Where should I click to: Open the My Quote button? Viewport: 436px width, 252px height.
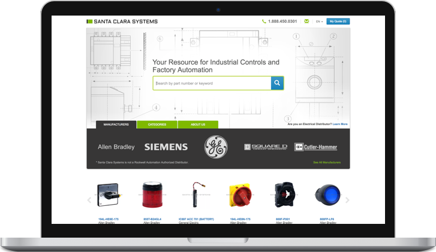(338, 22)
